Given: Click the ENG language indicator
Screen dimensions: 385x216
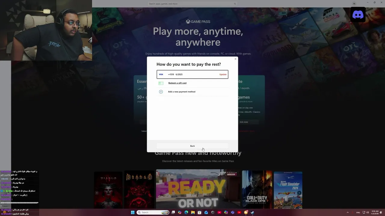Looking at the screenshot, I should 358,212.
